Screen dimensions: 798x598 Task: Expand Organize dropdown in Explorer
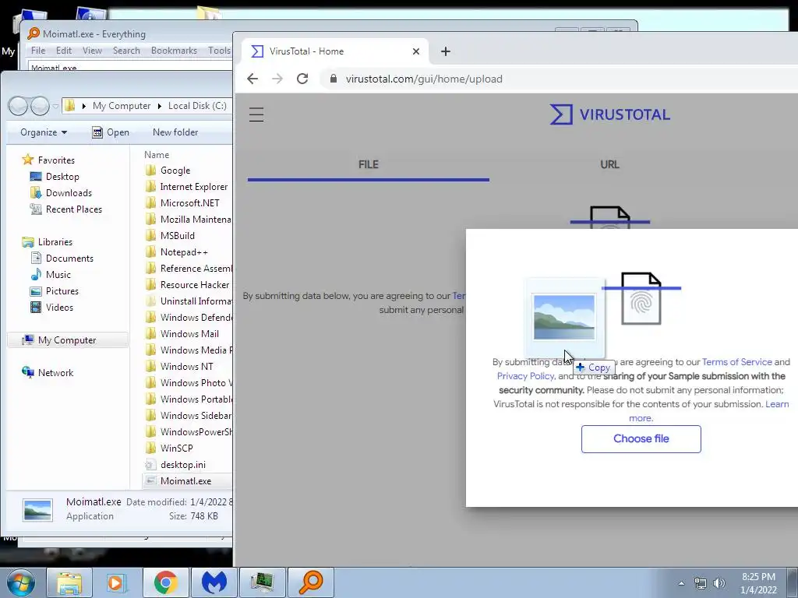(44, 132)
